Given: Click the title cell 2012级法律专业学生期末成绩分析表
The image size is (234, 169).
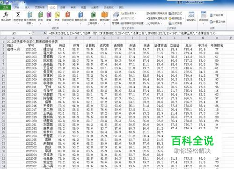Looking at the screenshot, I should [32, 42].
